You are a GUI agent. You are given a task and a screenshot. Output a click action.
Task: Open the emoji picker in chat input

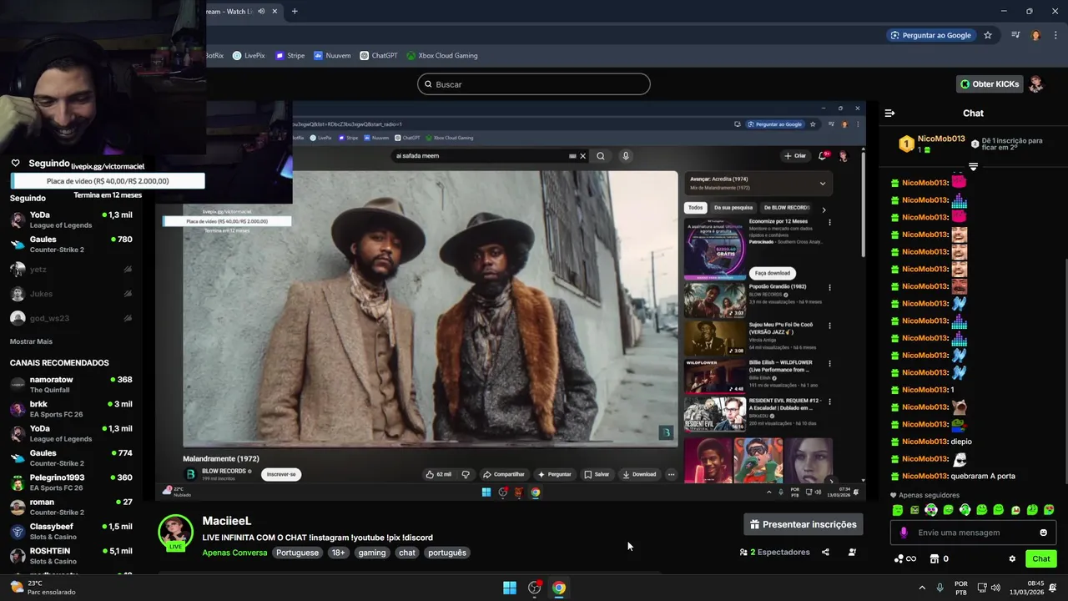point(1043,533)
